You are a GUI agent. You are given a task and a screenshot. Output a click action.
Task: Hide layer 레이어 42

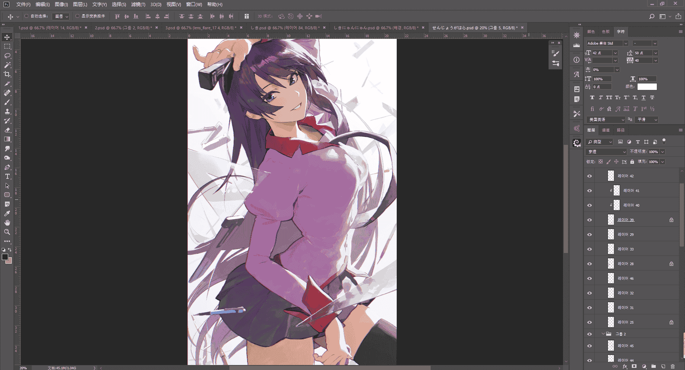coord(589,176)
